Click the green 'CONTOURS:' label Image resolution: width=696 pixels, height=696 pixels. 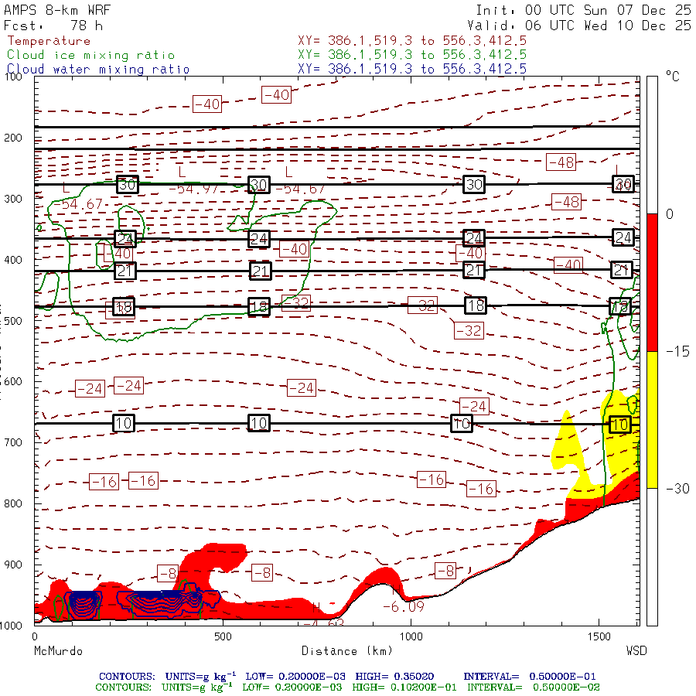(124, 687)
